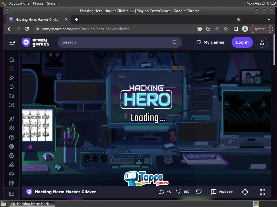Click the page vertical scrollbar
This screenshot has height=207, width=277.
point(274,50)
